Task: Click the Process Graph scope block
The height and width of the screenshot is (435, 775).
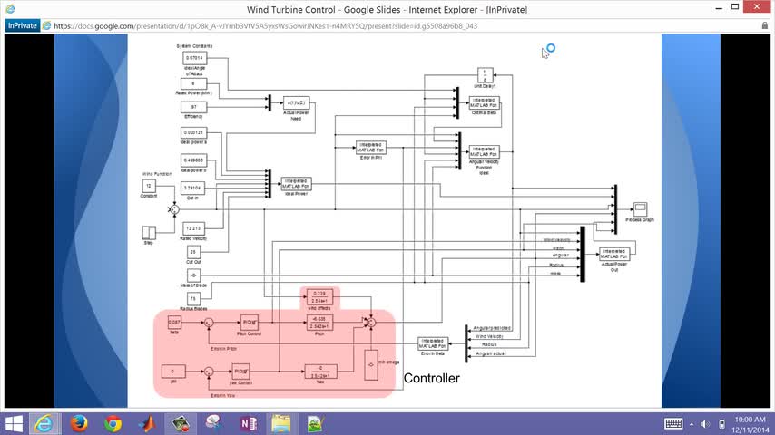Action: 640,208
